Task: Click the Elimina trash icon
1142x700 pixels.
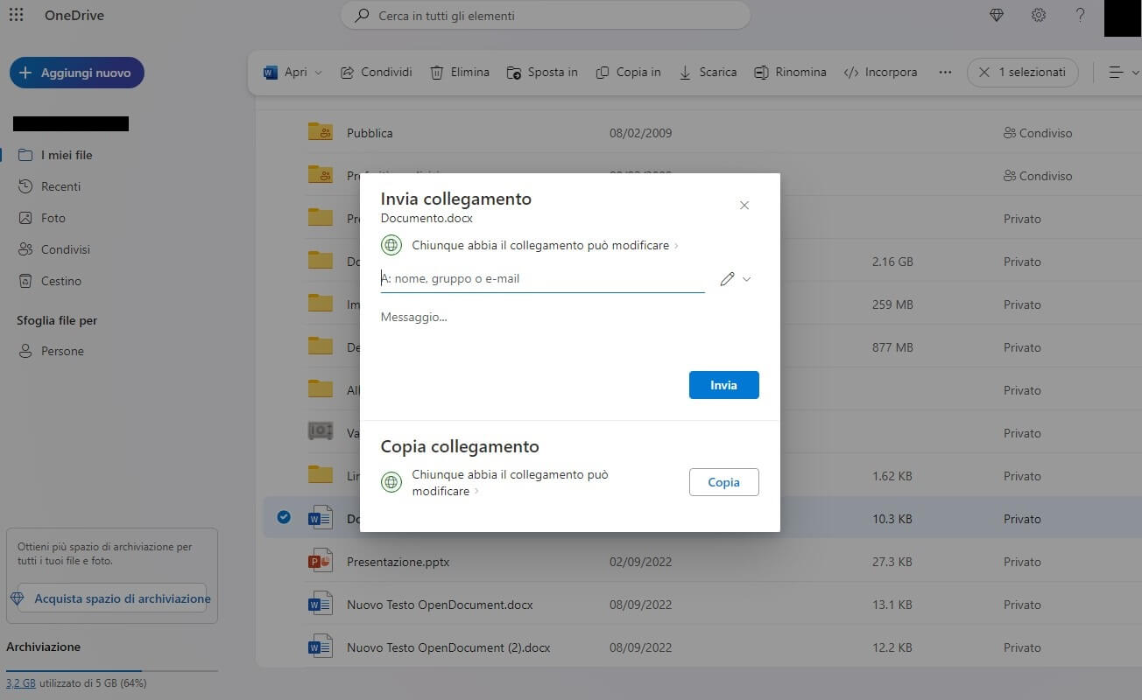Action: coord(436,72)
